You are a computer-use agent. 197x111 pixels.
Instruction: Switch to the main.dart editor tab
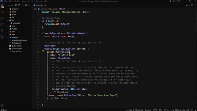coord(39,5)
